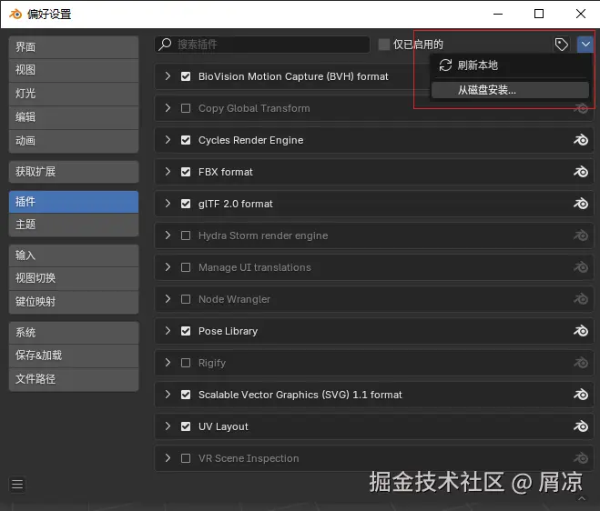Click the Blender logo on Cycles Render Engine row
The image size is (600, 511).
[581, 140]
